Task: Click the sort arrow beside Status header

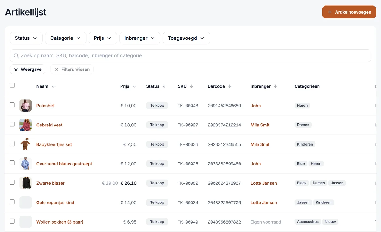Action: 164,86
